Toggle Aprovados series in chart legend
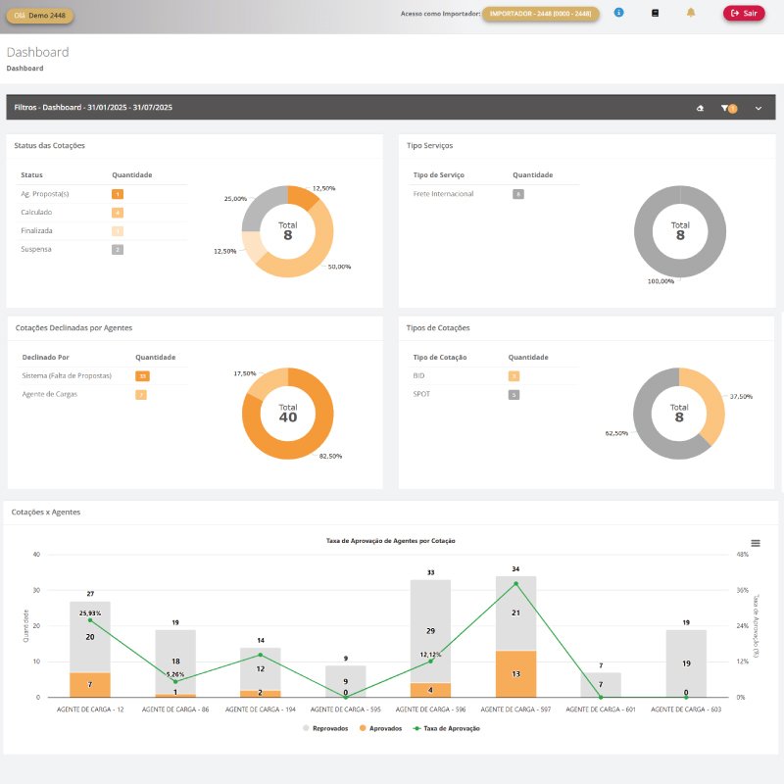The width and height of the screenshot is (784, 784). [382, 728]
